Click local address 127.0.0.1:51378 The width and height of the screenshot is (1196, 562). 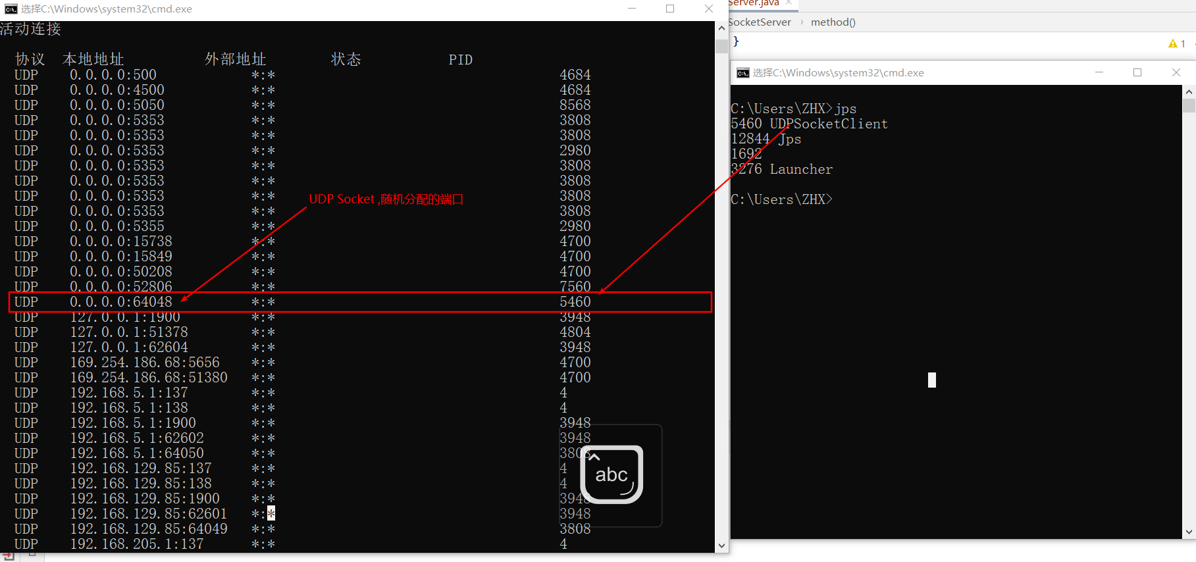129,332
